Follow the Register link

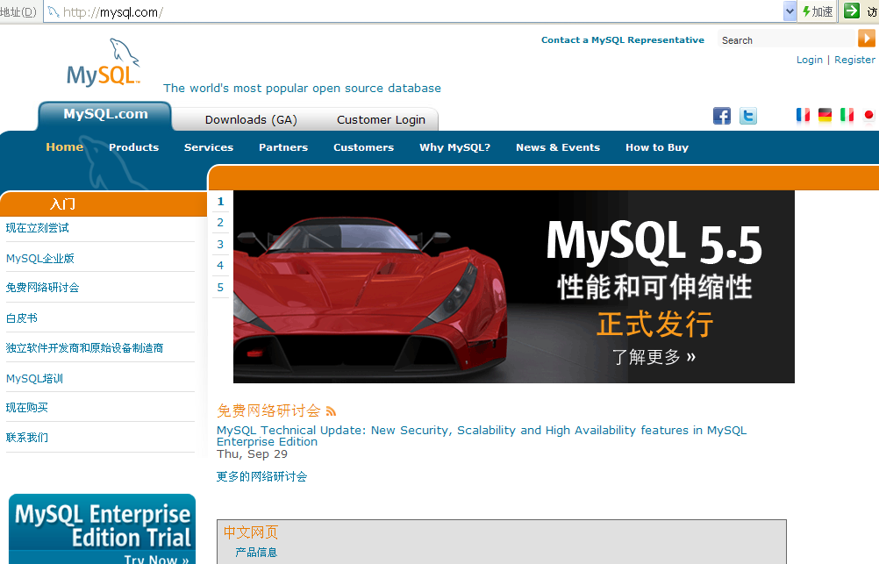pyautogui.click(x=854, y=60)
